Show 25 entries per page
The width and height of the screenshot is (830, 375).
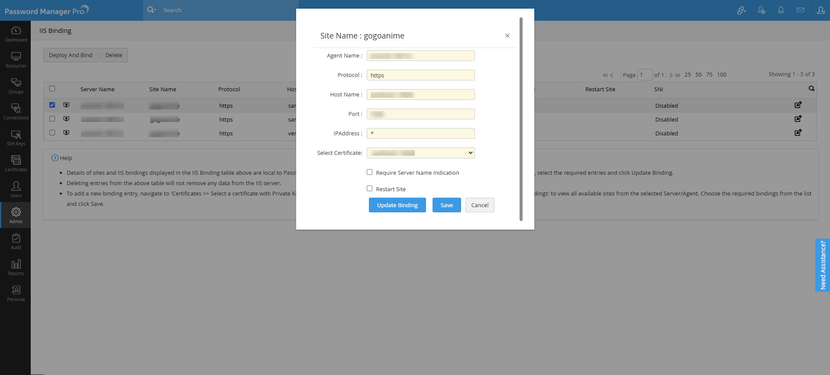[688, 75]
